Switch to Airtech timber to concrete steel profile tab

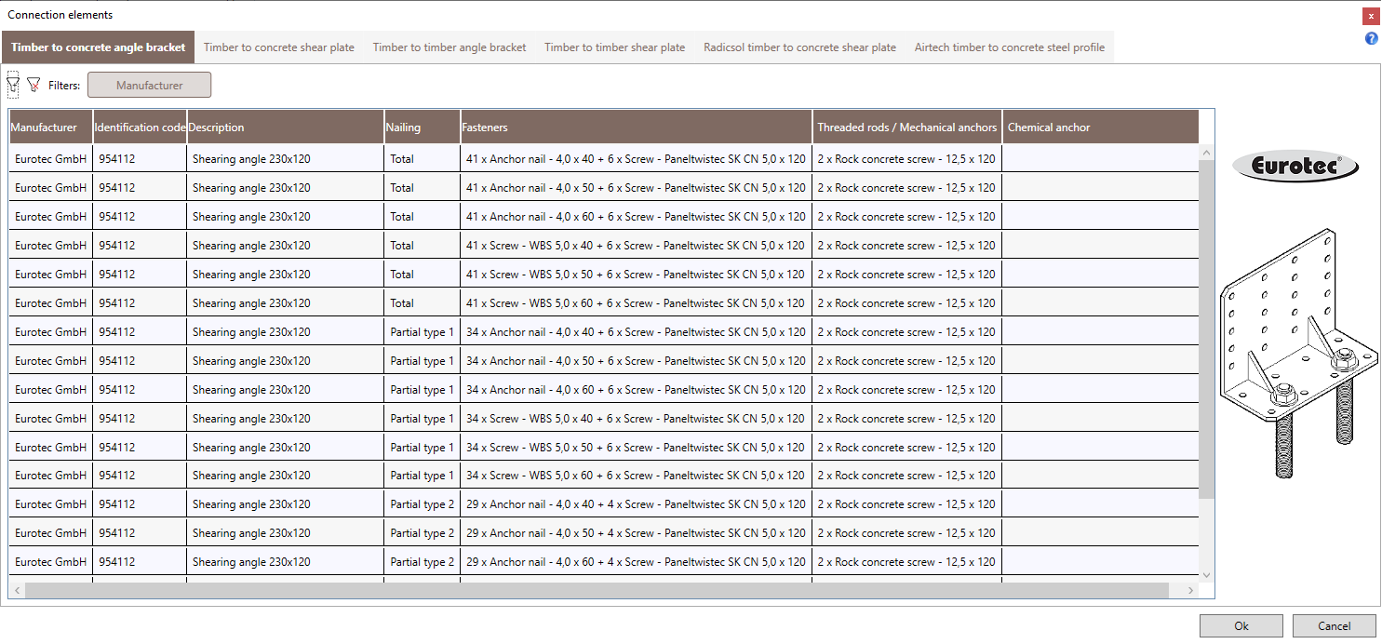pos(1010,47)
